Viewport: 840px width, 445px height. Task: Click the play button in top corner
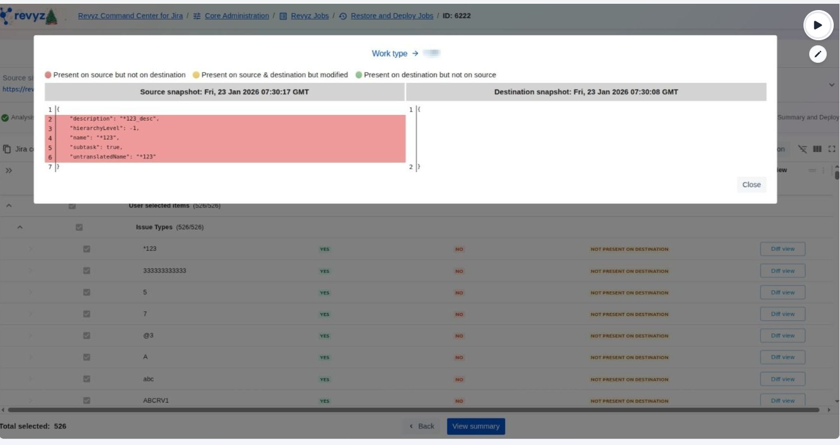pyautogui.click(x=817, y=25)
